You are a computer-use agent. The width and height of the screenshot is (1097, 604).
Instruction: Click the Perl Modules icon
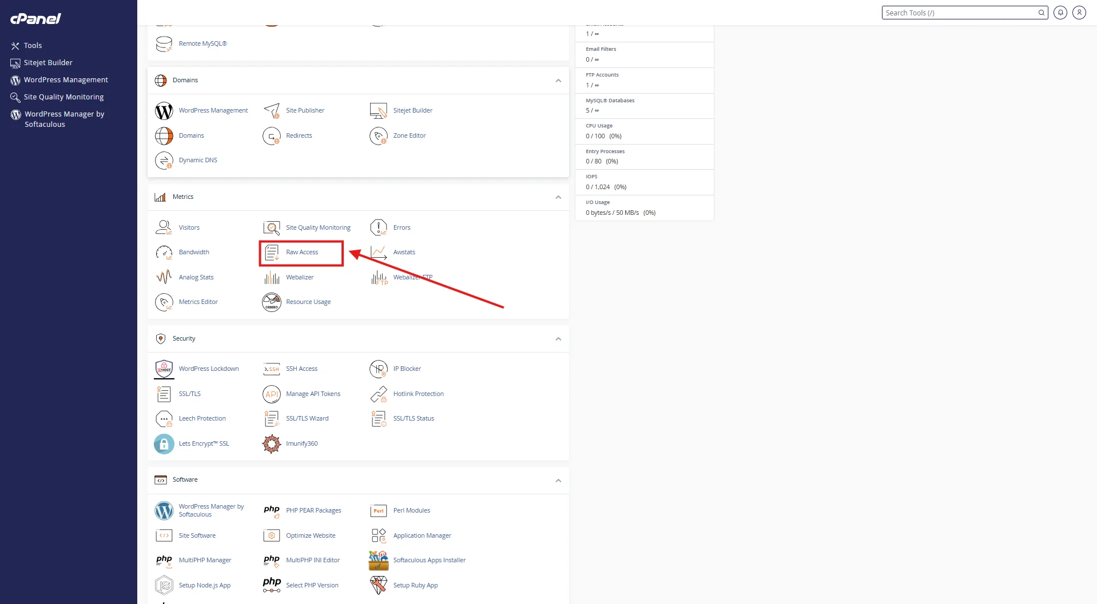point(379,510)
